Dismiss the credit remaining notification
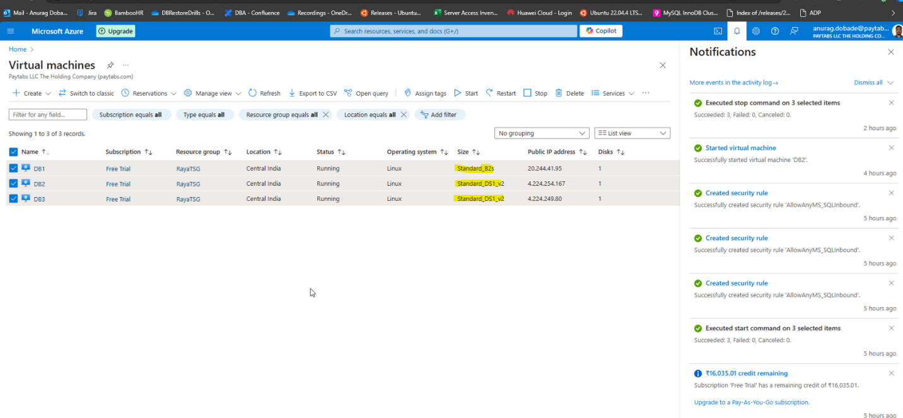903x418 pixels. pos(891,373)
